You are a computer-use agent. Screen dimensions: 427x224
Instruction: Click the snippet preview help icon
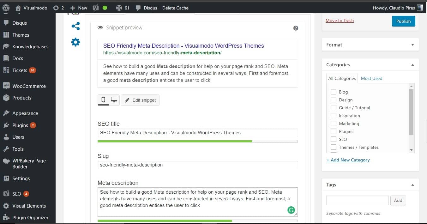coord(296,28)
